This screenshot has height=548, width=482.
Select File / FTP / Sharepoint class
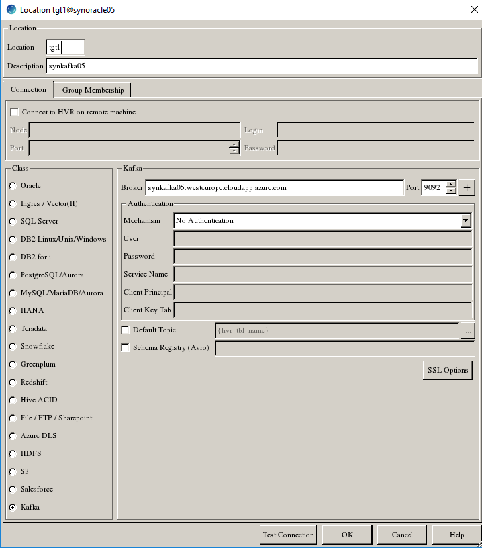point(13,418)
